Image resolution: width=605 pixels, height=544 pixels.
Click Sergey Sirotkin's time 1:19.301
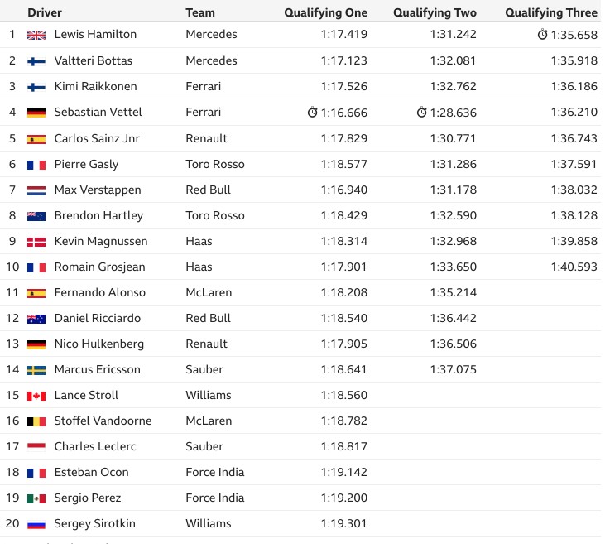point(343,523)
